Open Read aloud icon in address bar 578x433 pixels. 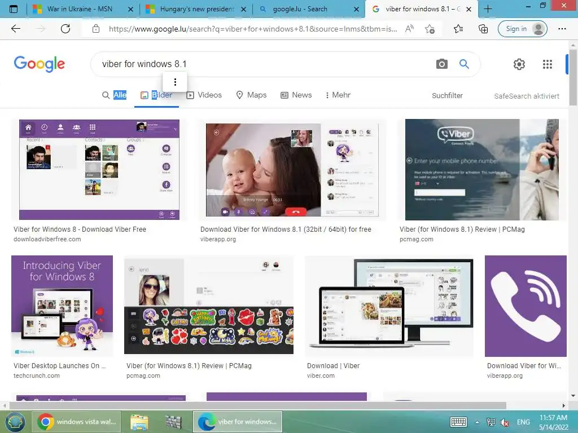tap(409, 29)
